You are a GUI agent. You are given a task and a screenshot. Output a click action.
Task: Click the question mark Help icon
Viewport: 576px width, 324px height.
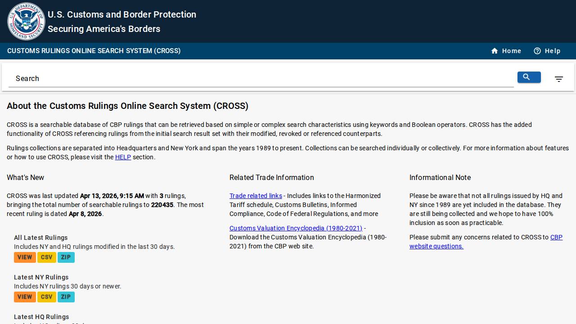tap(537, 51)
